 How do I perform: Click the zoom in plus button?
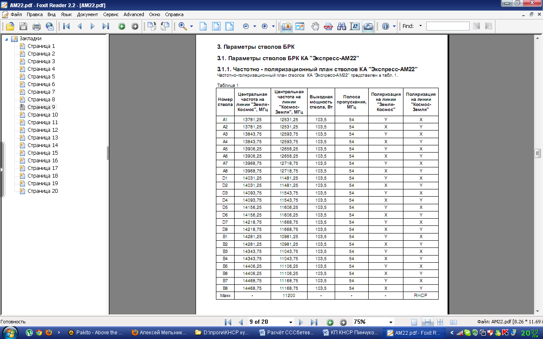pyautogui.click(x=265, y=26)
